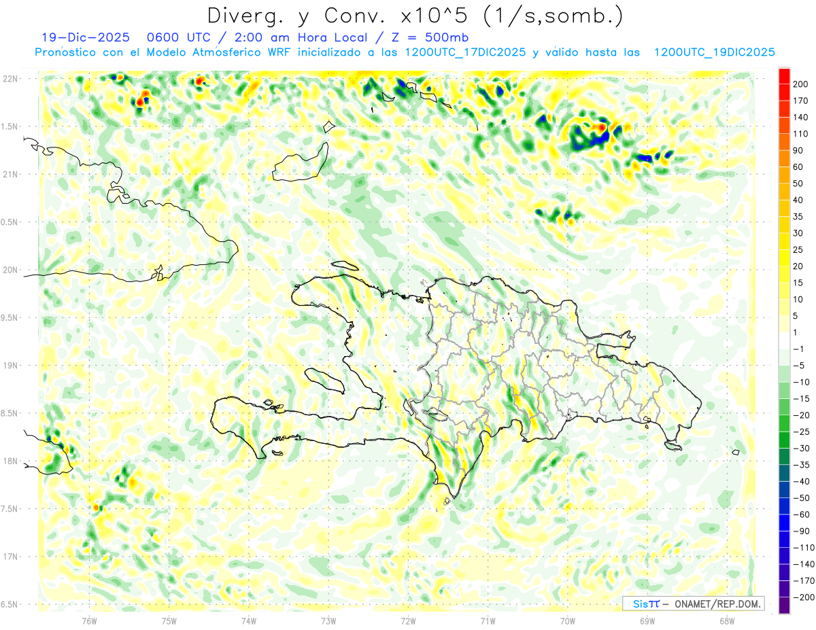Click the '140' color scale value
816x630 pixels.
tap(801, 117)
